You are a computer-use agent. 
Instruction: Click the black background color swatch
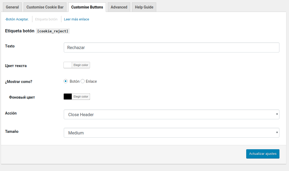tap(67, 97)
